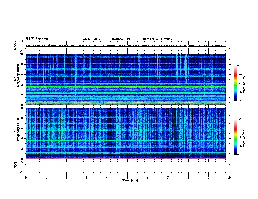The height and width of the screenshot is (199, 258).
Task: Click the ch.2 Frequency (kHz) axis label
Action: (x=17, y=129)
